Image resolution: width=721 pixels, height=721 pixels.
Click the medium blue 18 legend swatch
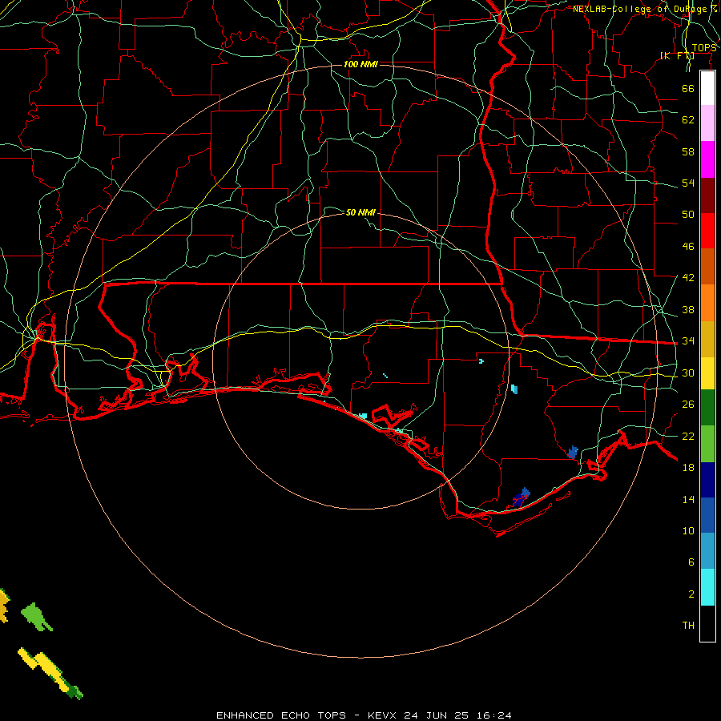707,515
